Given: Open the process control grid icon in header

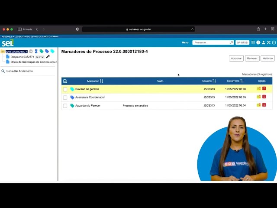Looking at the screenshot, I should pos(253,42).
